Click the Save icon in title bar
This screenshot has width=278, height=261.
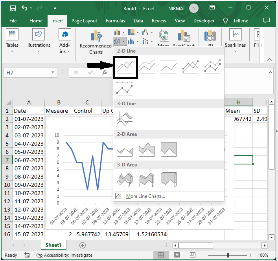(x=13, y=8)
